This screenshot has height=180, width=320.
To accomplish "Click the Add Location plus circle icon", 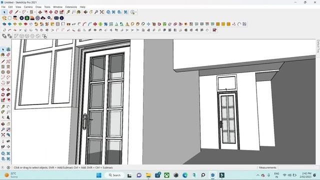I will pyautogui.click(x=21, y=18).
